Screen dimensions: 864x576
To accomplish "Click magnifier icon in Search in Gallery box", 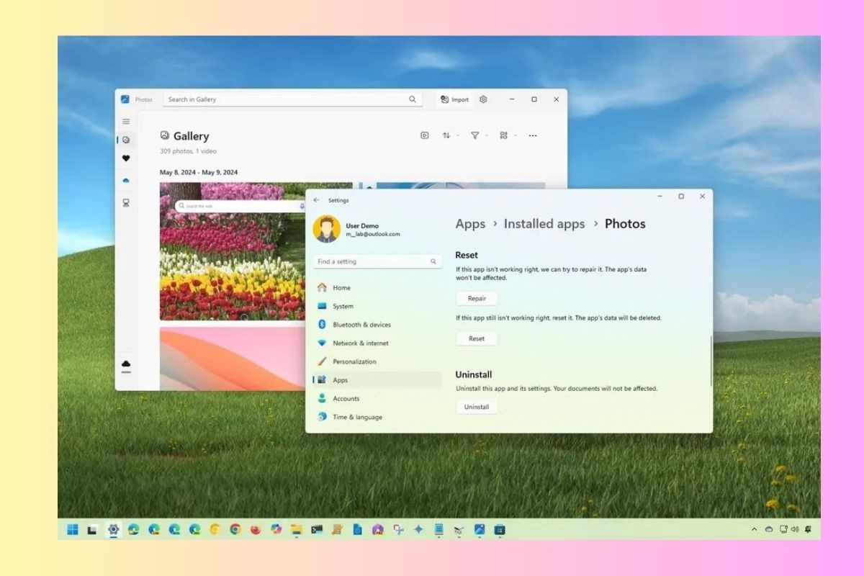I will pos(413,99).
